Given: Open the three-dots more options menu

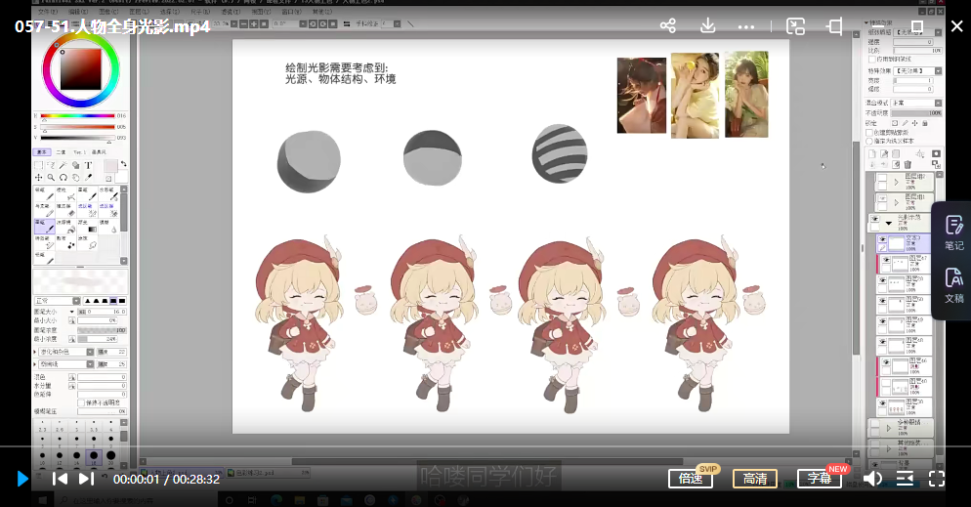Looking at the screenshot, I should click(746, 26).
